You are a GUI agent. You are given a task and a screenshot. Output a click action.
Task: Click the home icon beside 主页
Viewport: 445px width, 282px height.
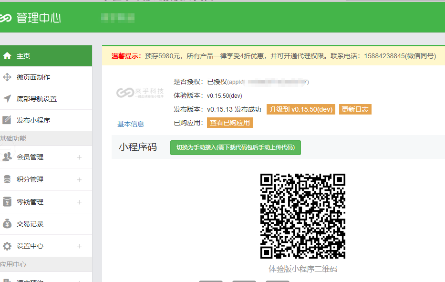(7, 56)
